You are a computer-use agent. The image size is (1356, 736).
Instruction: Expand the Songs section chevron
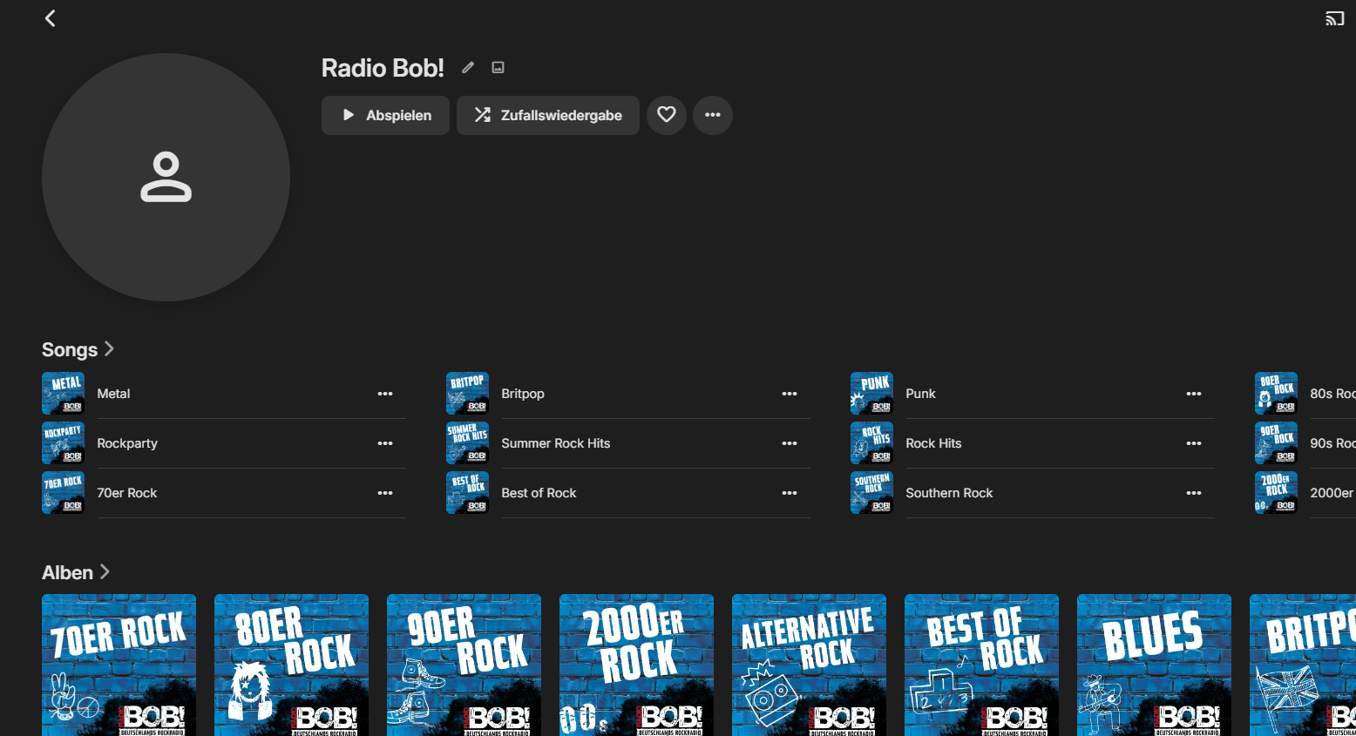pyautogui.click(x=109, y=349)
